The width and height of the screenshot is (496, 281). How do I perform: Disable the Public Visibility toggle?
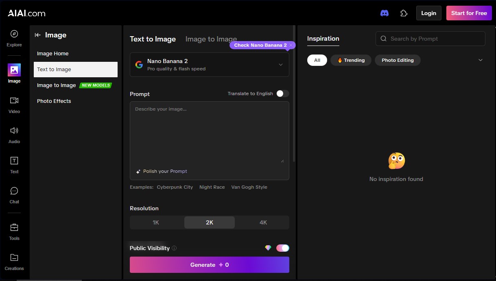coord(282,248)
